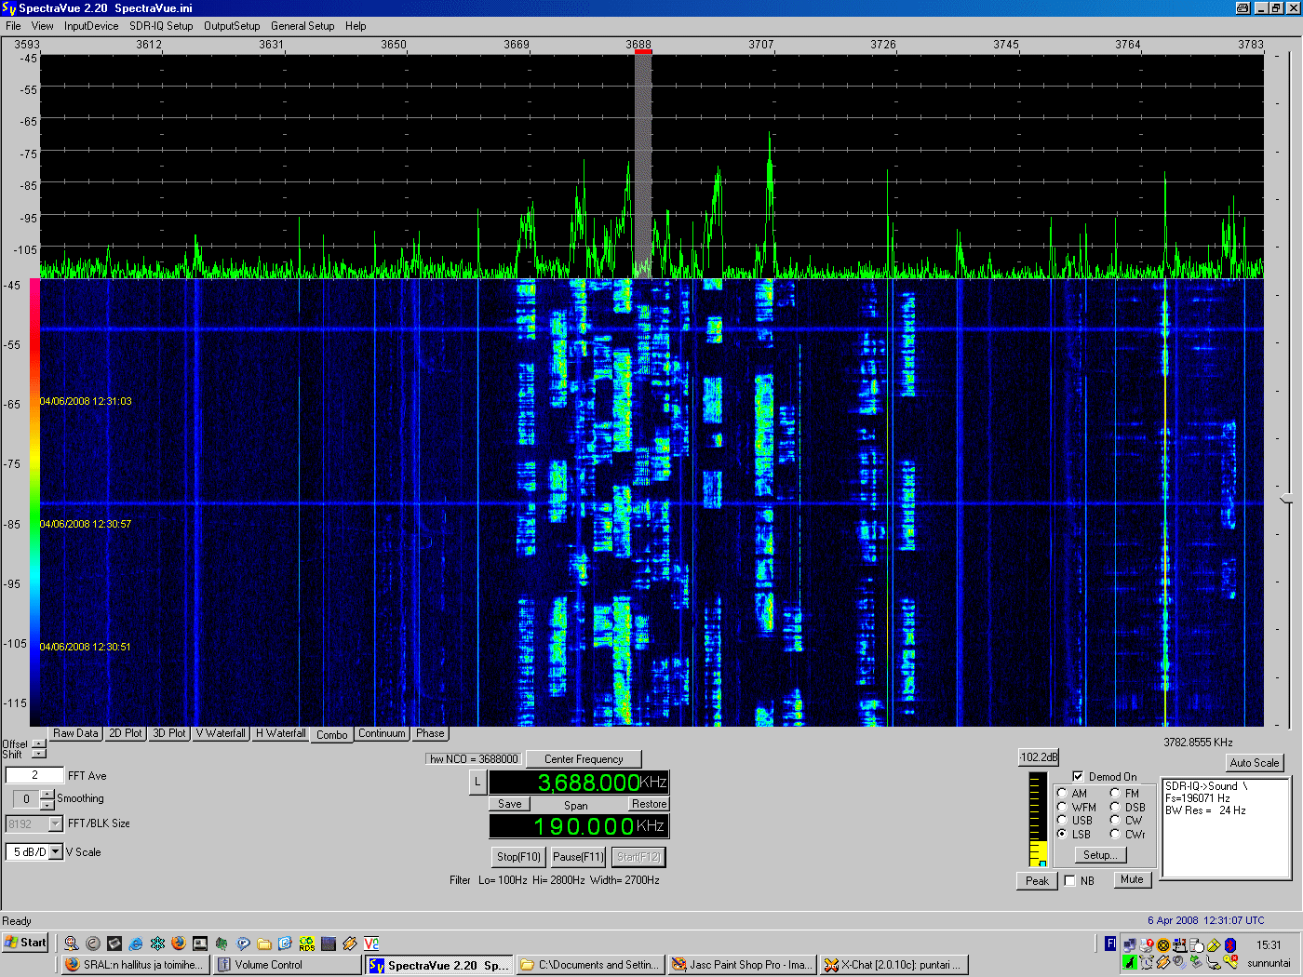The height and width of the screenshot is (977, 1303).
Task: Click the FI language indicator in taskbar
Action: (1110, 944)
